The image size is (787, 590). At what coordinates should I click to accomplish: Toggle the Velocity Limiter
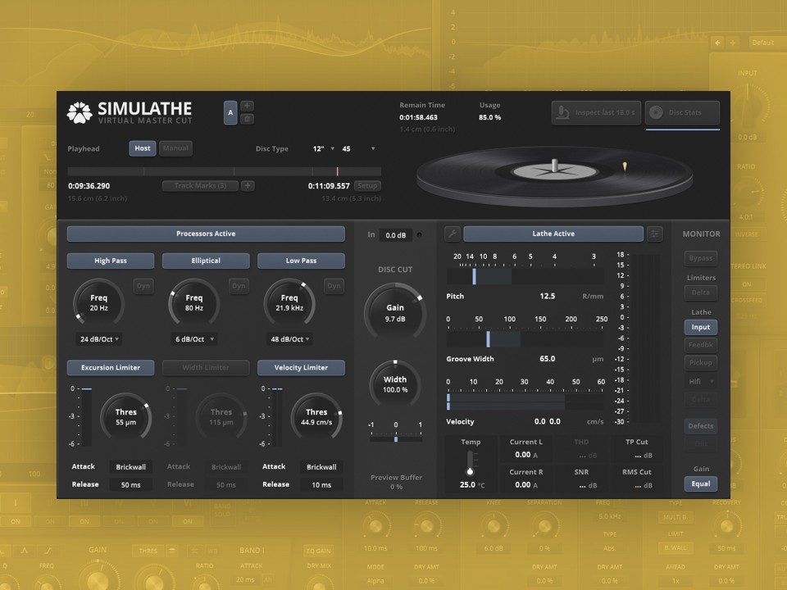[x=301, y=368]
